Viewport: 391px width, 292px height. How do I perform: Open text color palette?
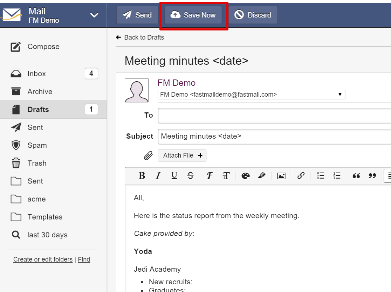[x=246, y=176]
